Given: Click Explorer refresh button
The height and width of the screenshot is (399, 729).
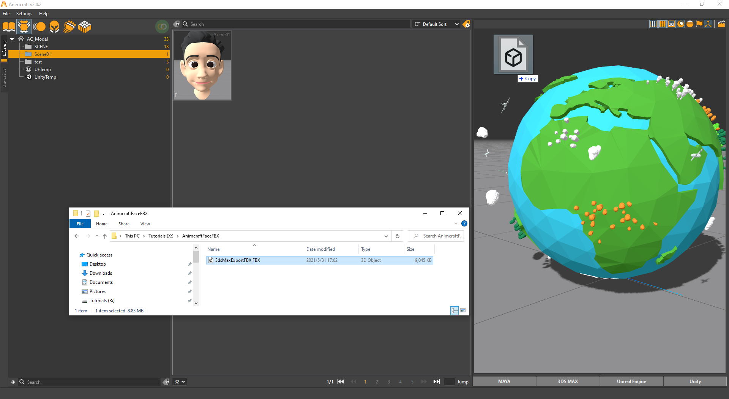Looking at the screenshot, I should (x=398, y=236).
